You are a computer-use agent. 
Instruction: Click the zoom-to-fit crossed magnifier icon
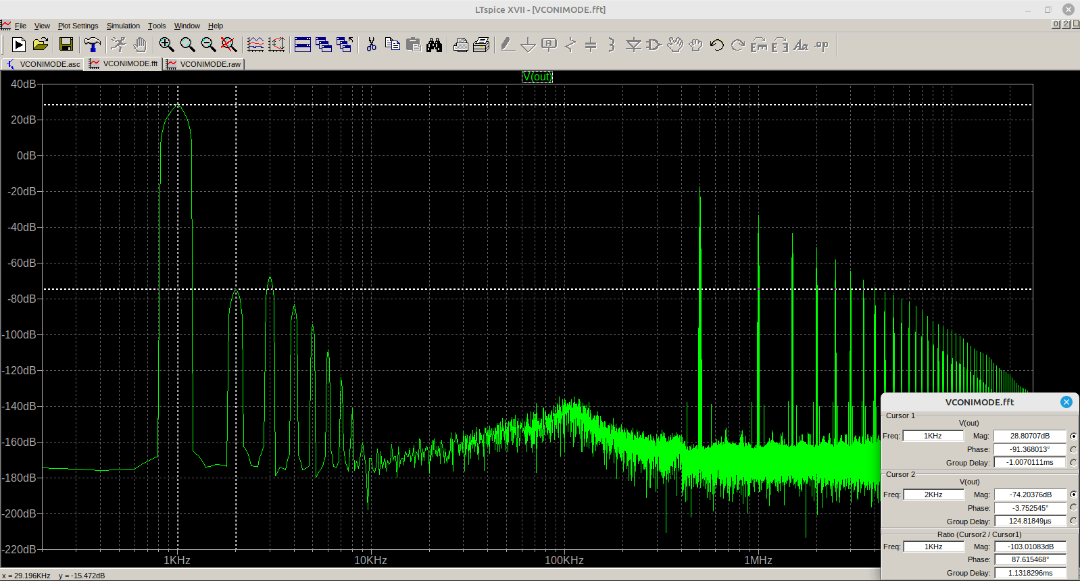click(x=229, y=45)
